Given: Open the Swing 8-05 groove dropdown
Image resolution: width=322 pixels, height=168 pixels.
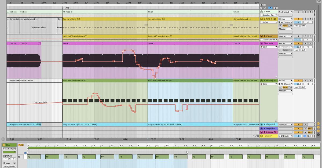Looking at the screenshot, I should point(9,166).
